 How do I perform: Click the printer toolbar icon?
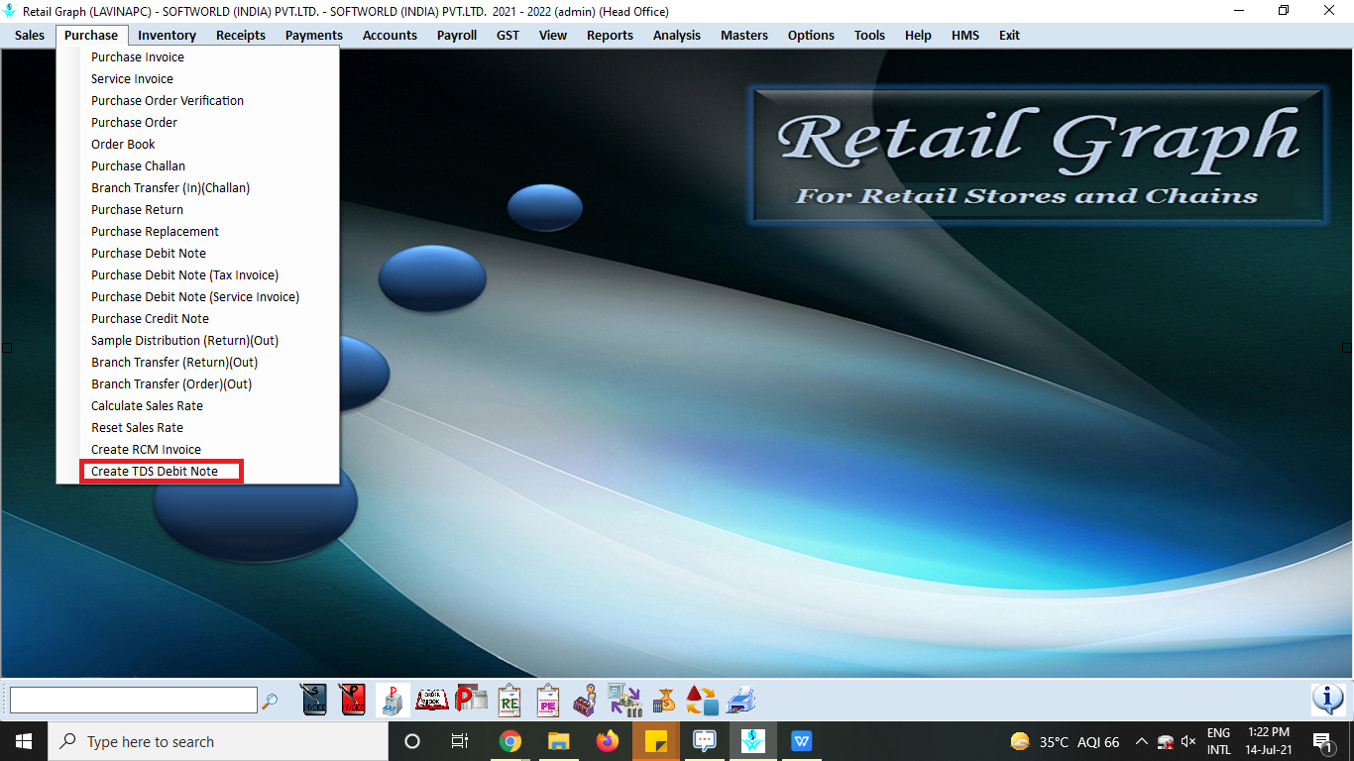coord(741,700)
